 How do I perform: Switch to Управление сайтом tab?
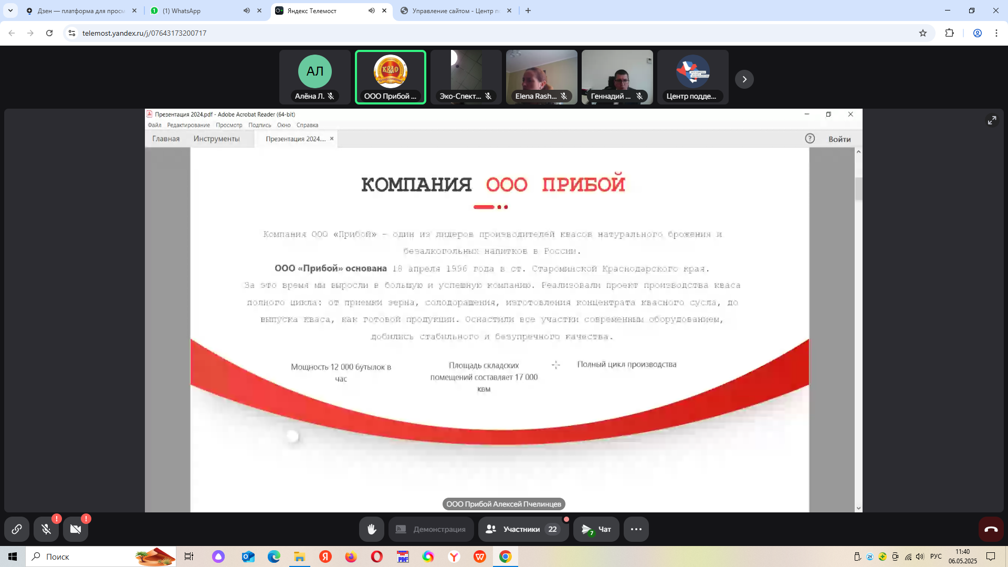click(x=451, y=10)
